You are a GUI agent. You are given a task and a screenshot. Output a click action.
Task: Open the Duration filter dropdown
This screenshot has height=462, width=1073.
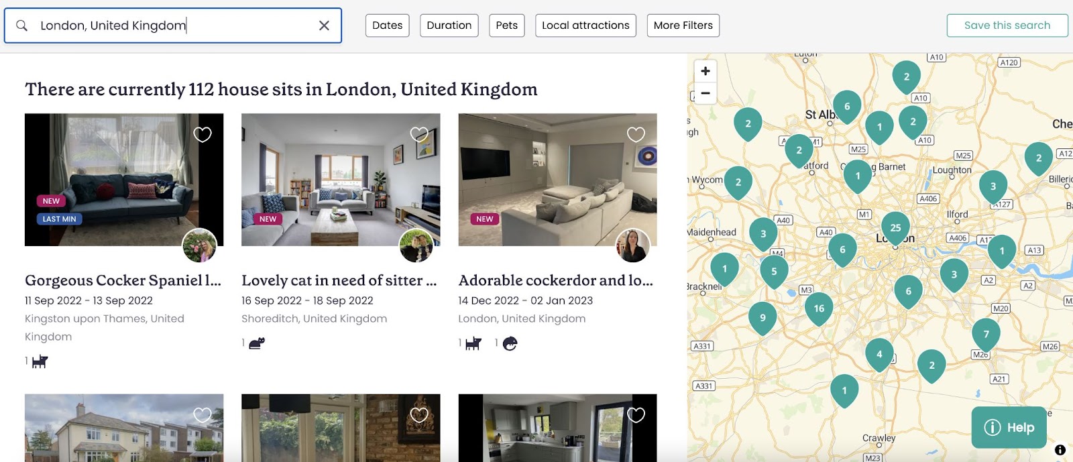pyautogui.click(x=449, y=25)
